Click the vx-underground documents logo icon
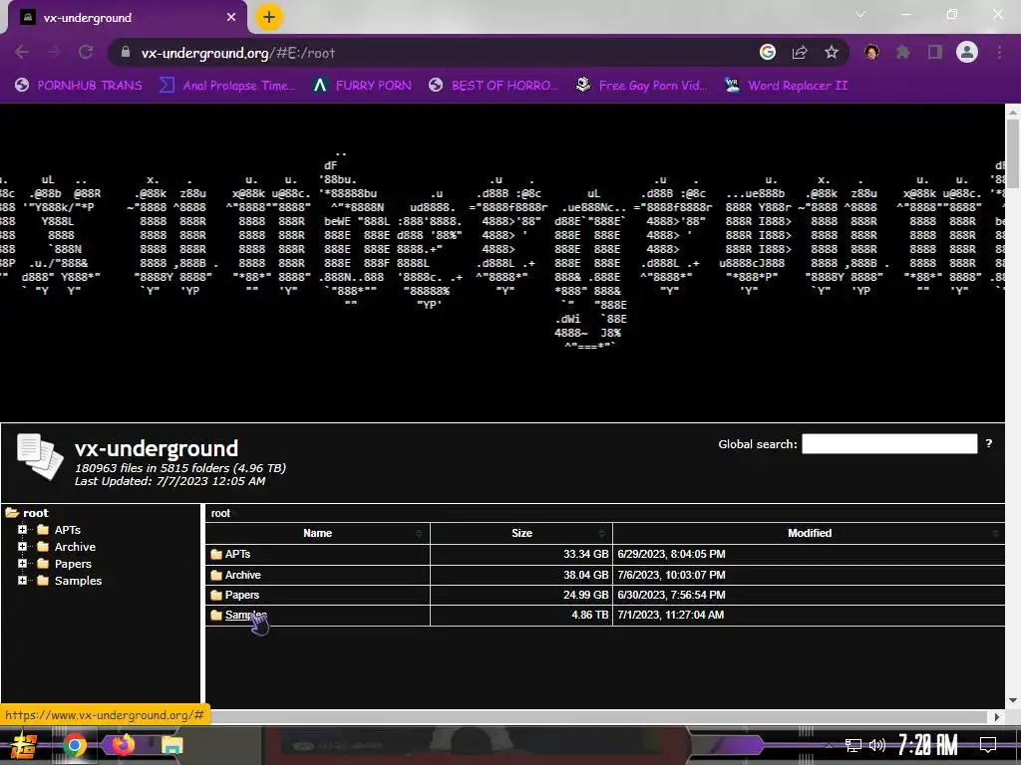The width and height of the screenshot is (1021, 765). click(40, 456)
